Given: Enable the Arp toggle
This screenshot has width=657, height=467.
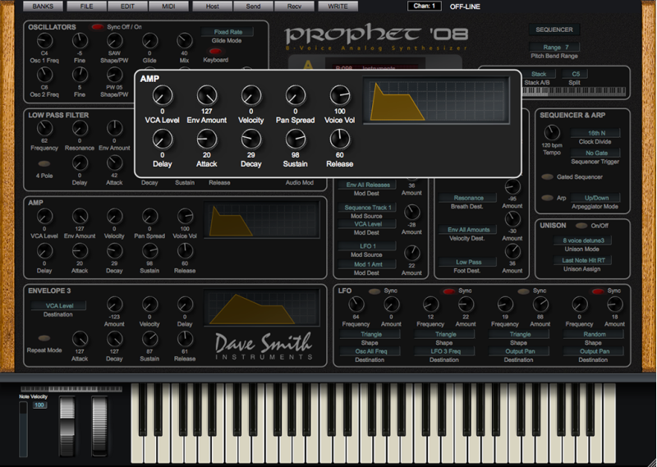Looking at the screenshot, I should pos(547,198).
